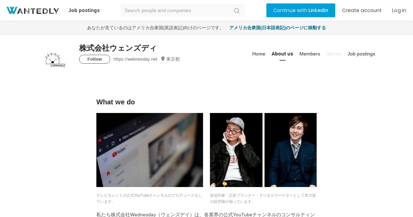Image resolution: width=413 pixels, height=217 pixels.
Task: Click the caption starting 放送作家・広告プランナー
Action: [x=263, y=198]
